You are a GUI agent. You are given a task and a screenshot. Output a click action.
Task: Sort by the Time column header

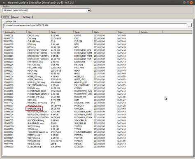pyautogui.click(x=128, y=32)
